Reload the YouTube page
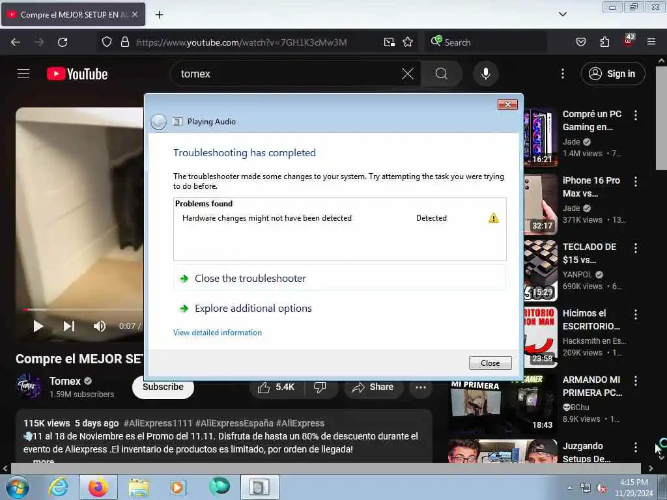 tap(63, 42)
